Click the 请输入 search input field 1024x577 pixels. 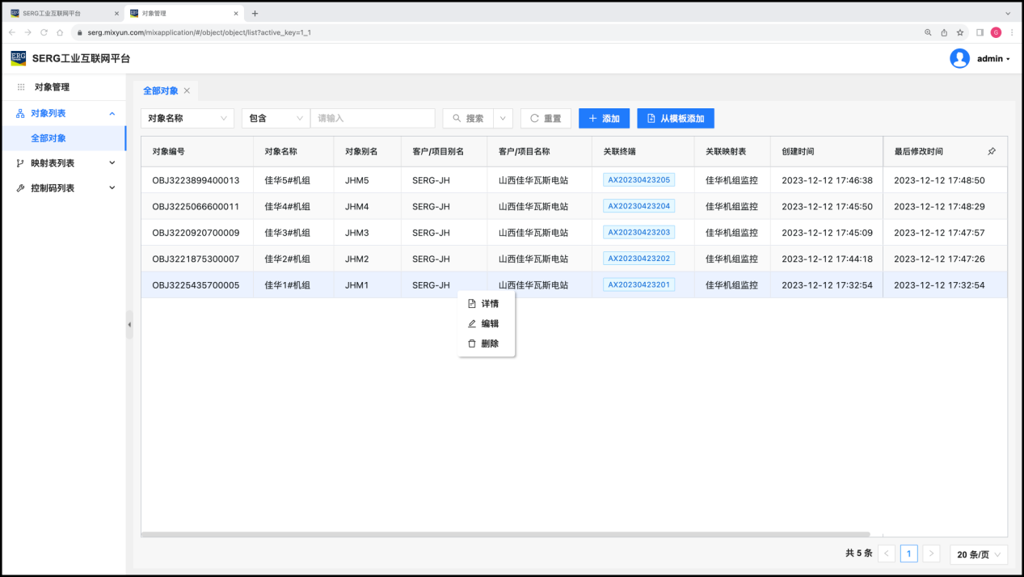pyautogui.click(x=372, y=118)
